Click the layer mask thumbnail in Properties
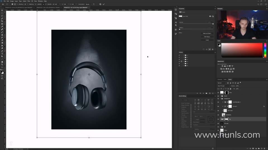This screenshot has width=268, height=150. pos(181,16)
